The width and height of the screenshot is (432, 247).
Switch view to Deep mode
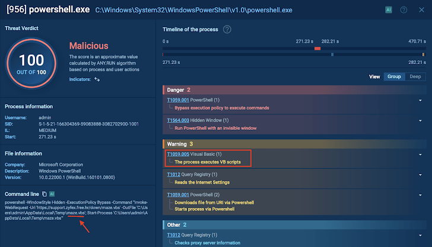[x=415, y=76]
